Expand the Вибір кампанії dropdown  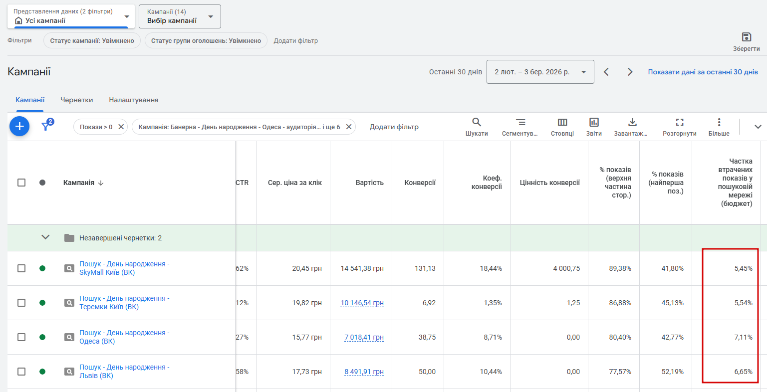point(180,16)
